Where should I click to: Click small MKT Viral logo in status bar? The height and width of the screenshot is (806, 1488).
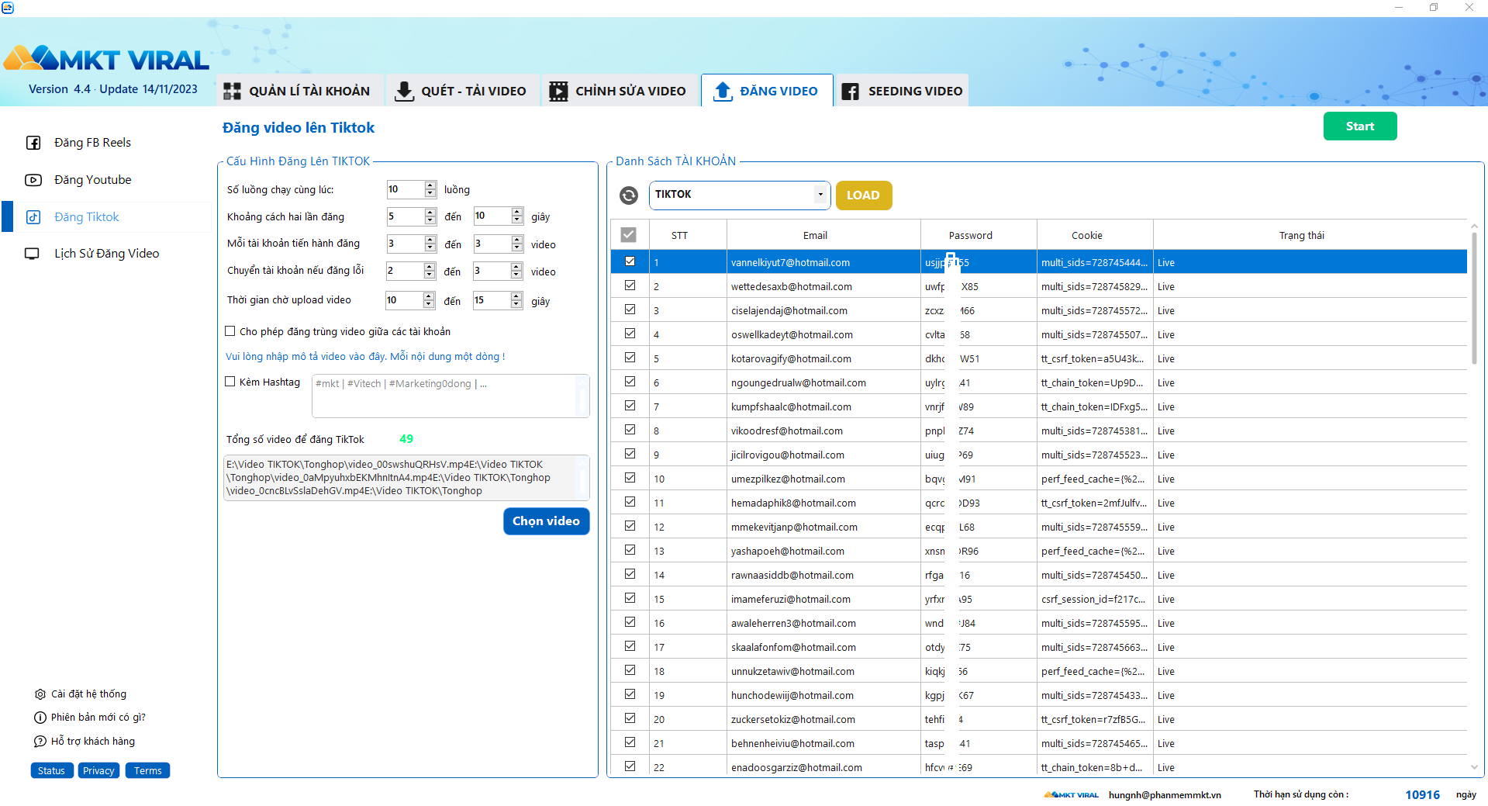[1071, 795]
